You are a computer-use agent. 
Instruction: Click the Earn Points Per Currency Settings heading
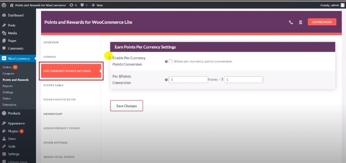pyautogui.click(x=145, y=47)
